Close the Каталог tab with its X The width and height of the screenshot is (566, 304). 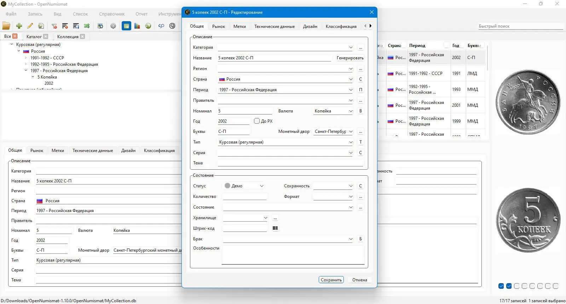click(x=46, y=36)
